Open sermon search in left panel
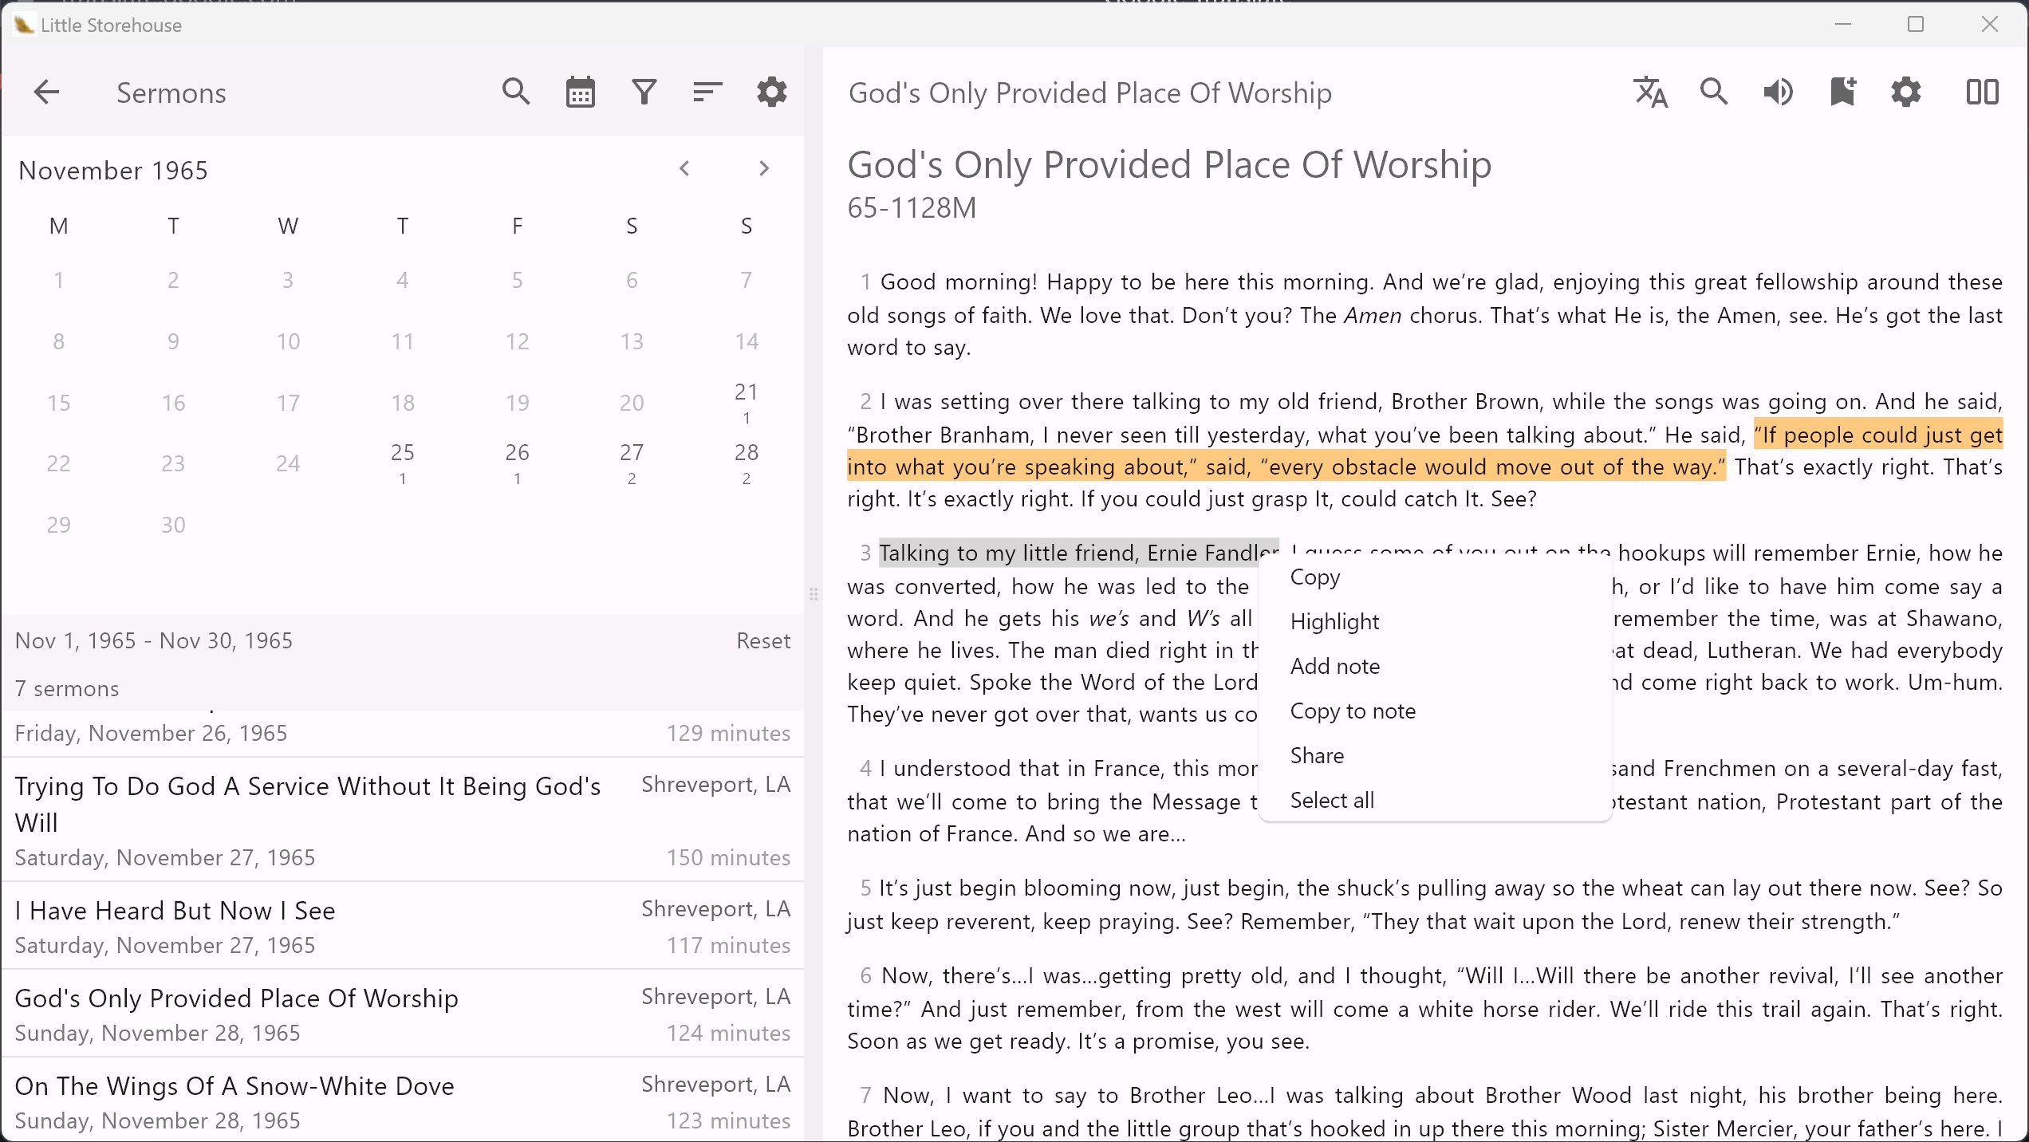Image resolution: width=2029 pixels, height=1142 pixels. (516, 93)
